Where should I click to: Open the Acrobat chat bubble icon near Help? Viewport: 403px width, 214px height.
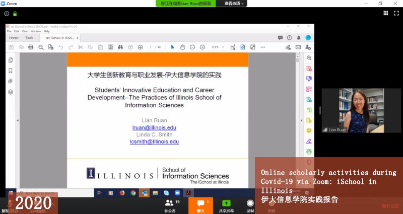click(280, 38)
